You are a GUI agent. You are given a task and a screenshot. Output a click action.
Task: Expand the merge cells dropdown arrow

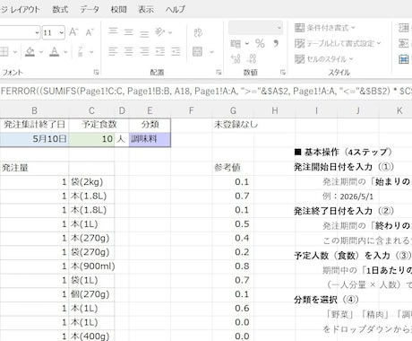[211, 52]
